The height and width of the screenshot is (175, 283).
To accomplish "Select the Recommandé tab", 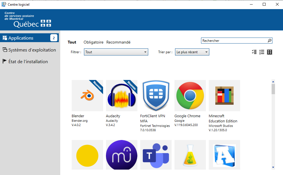I will click(x=119, y=42).
